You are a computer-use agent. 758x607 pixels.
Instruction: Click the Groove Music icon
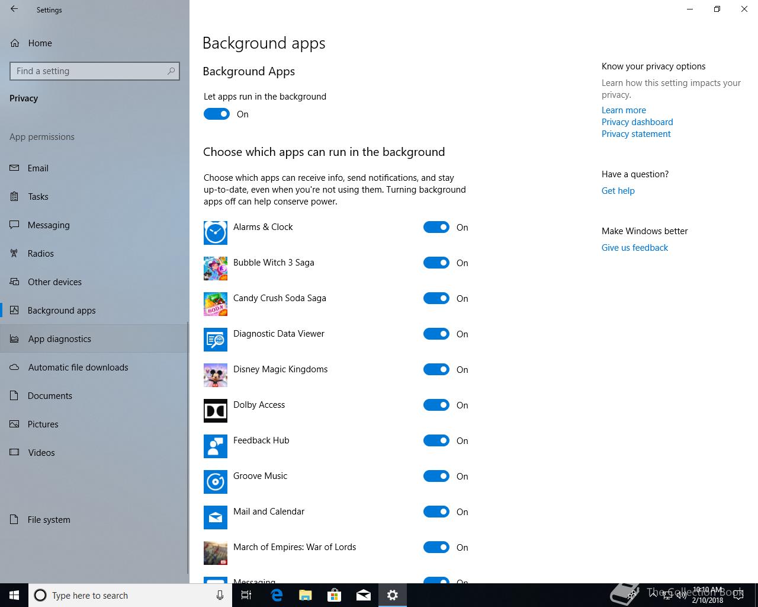(x=216, y=482)
